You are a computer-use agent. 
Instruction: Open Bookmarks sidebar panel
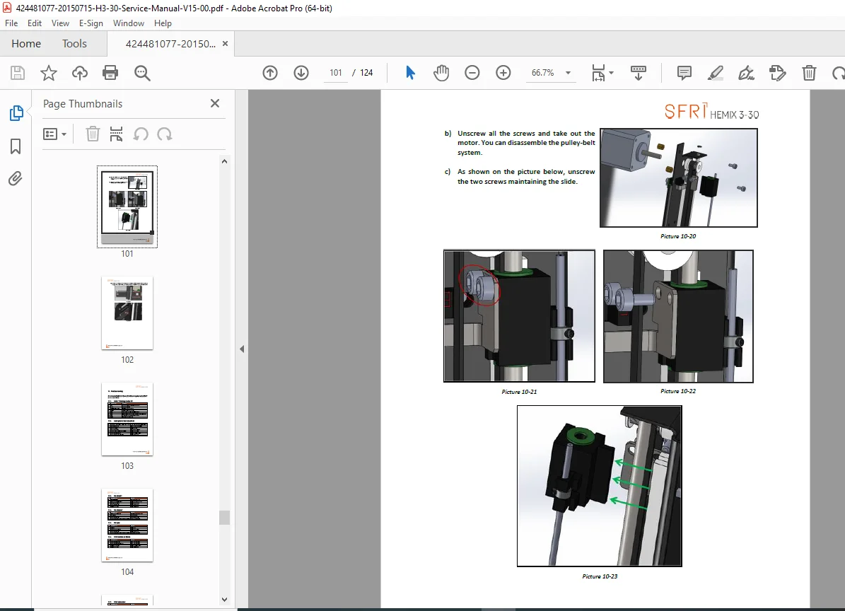16,146
